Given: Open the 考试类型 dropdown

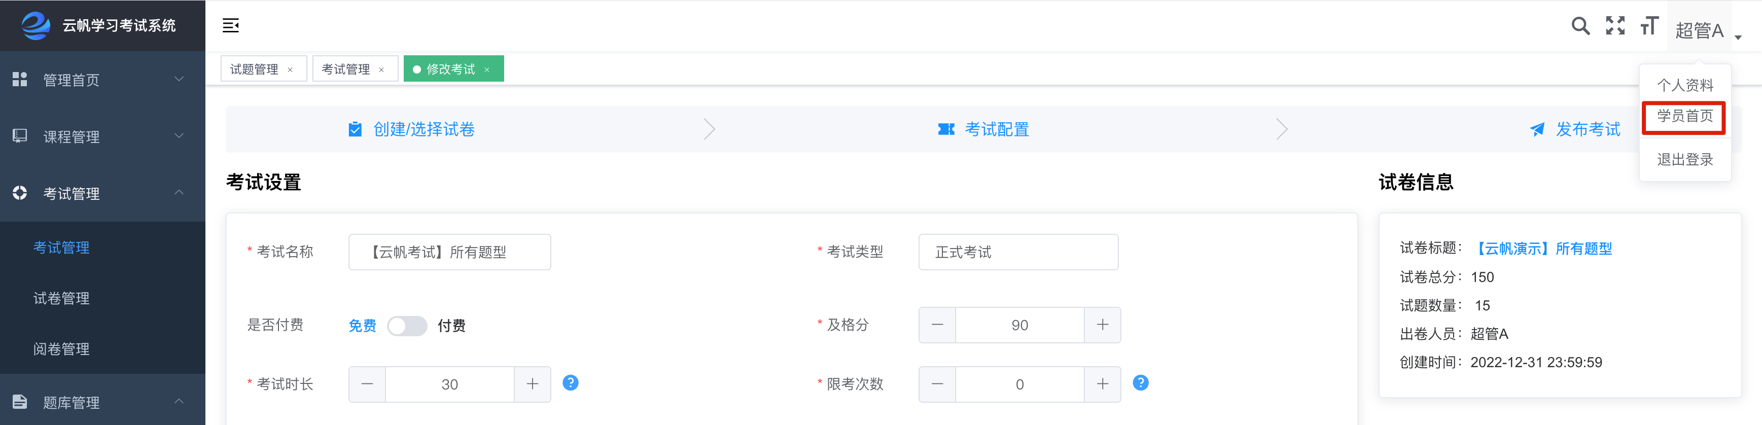Looking at the screenshot, I should click(1018, 252).
